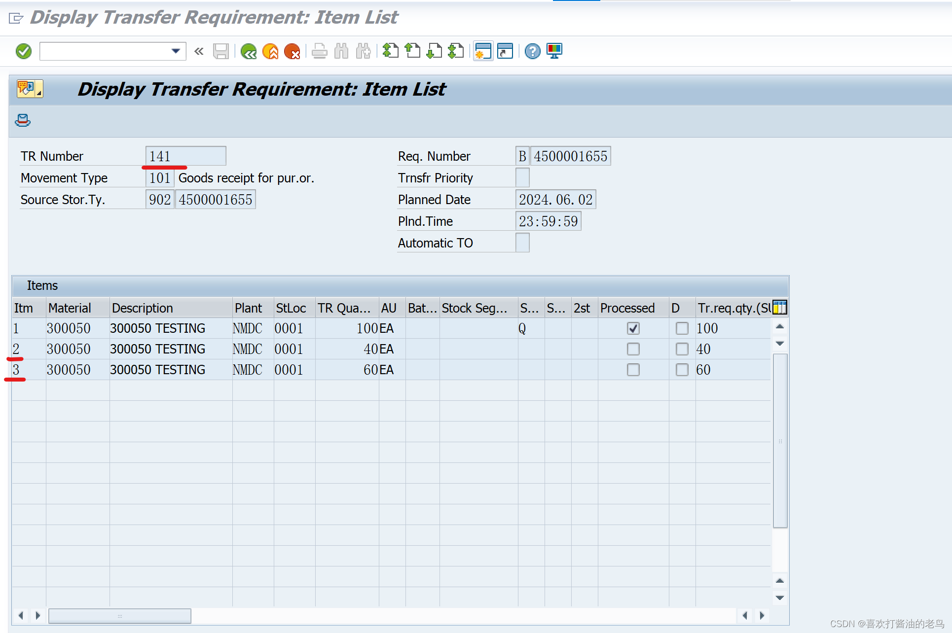The height and width of the screenshot is (633, 952).
Task: Click inside the TR Number field showing 141
Action: click(x=185, y=156)
